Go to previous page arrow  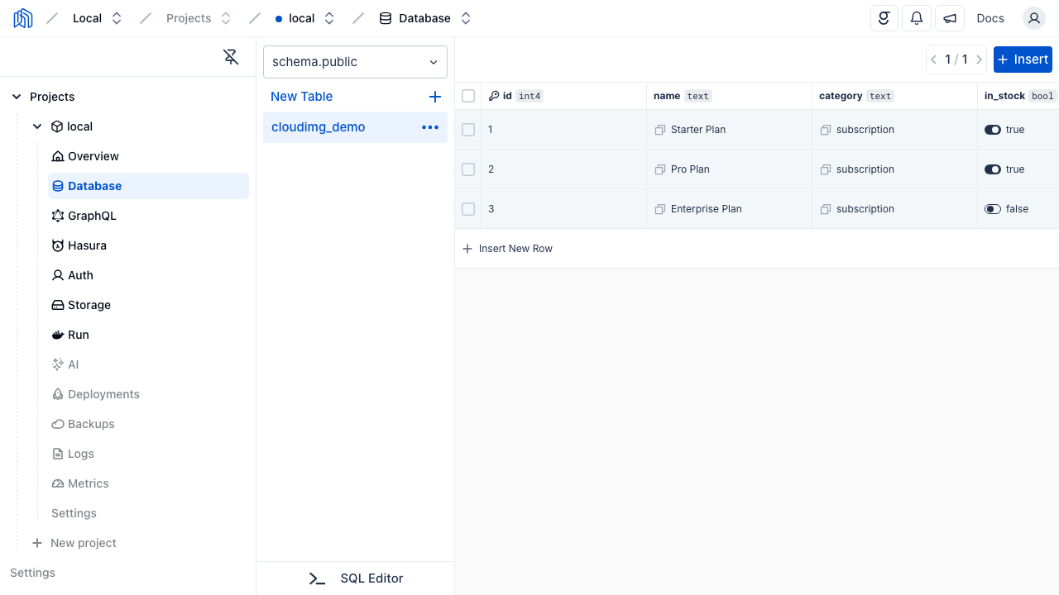934,59
